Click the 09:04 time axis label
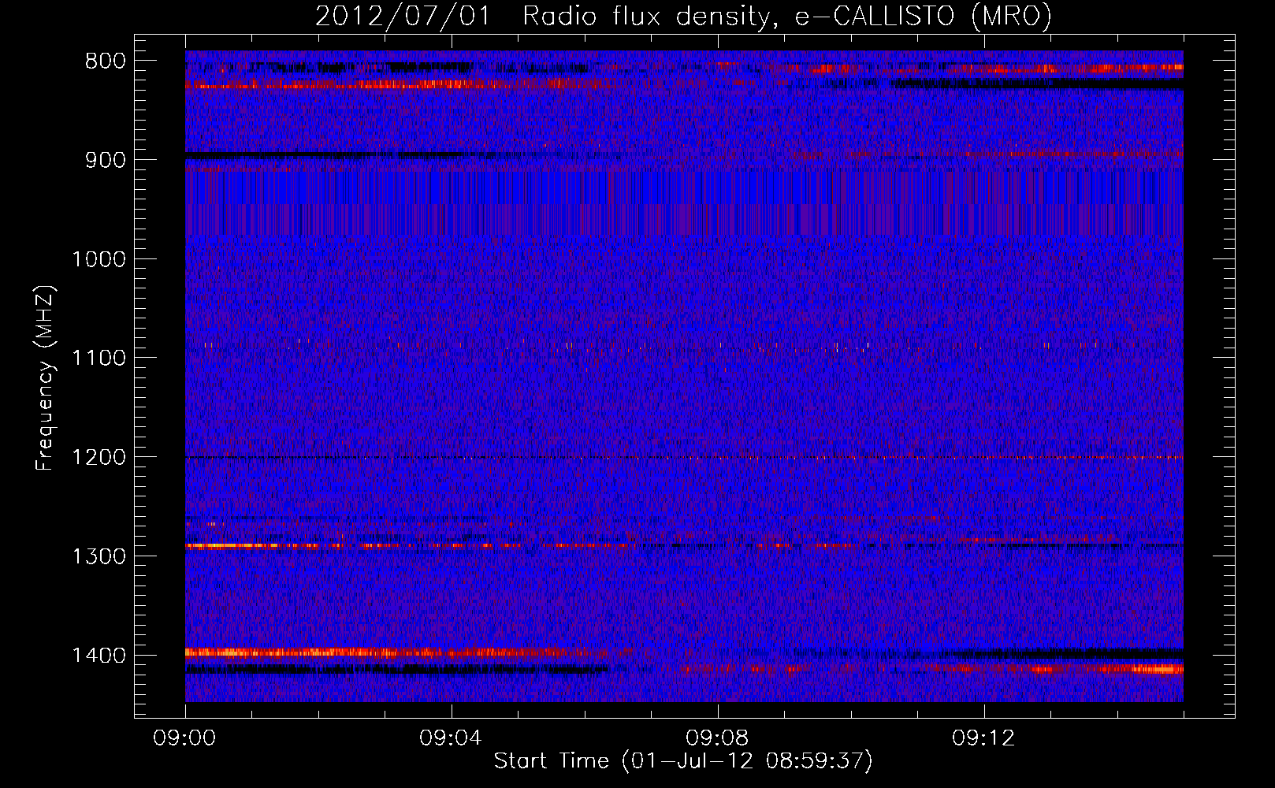Screen dimensions: 1275x788 click(452, 738)
